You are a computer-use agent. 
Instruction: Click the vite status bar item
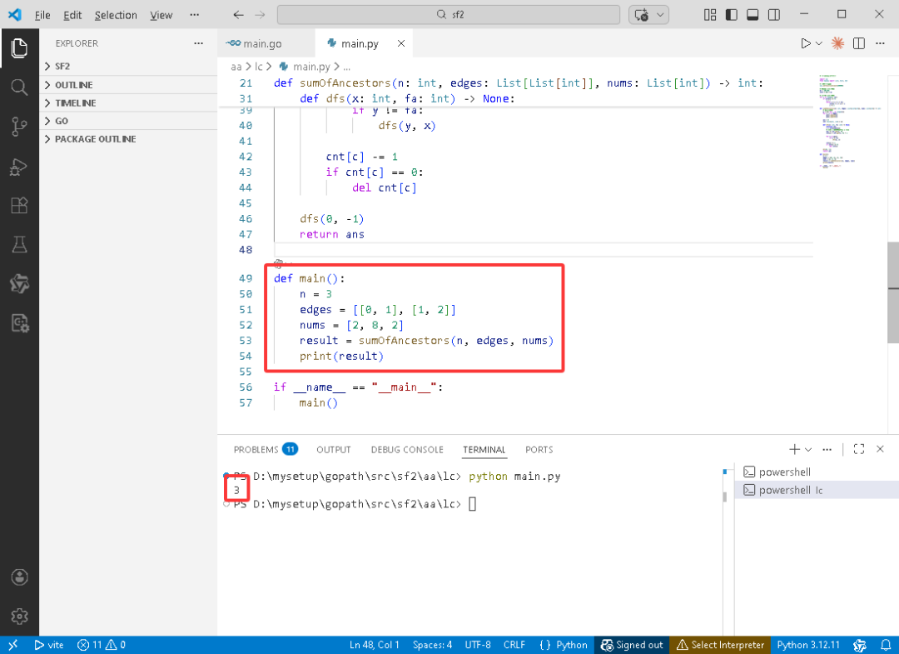[x=49, y=645]
